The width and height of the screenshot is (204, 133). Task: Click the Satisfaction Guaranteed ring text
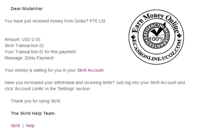pyautogui.click(x=157, y=36)
